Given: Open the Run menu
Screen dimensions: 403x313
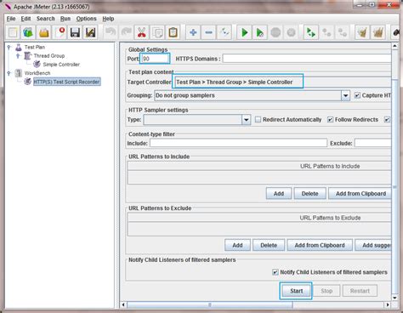Looking at the screenshot, I should [x=65, y=19].
